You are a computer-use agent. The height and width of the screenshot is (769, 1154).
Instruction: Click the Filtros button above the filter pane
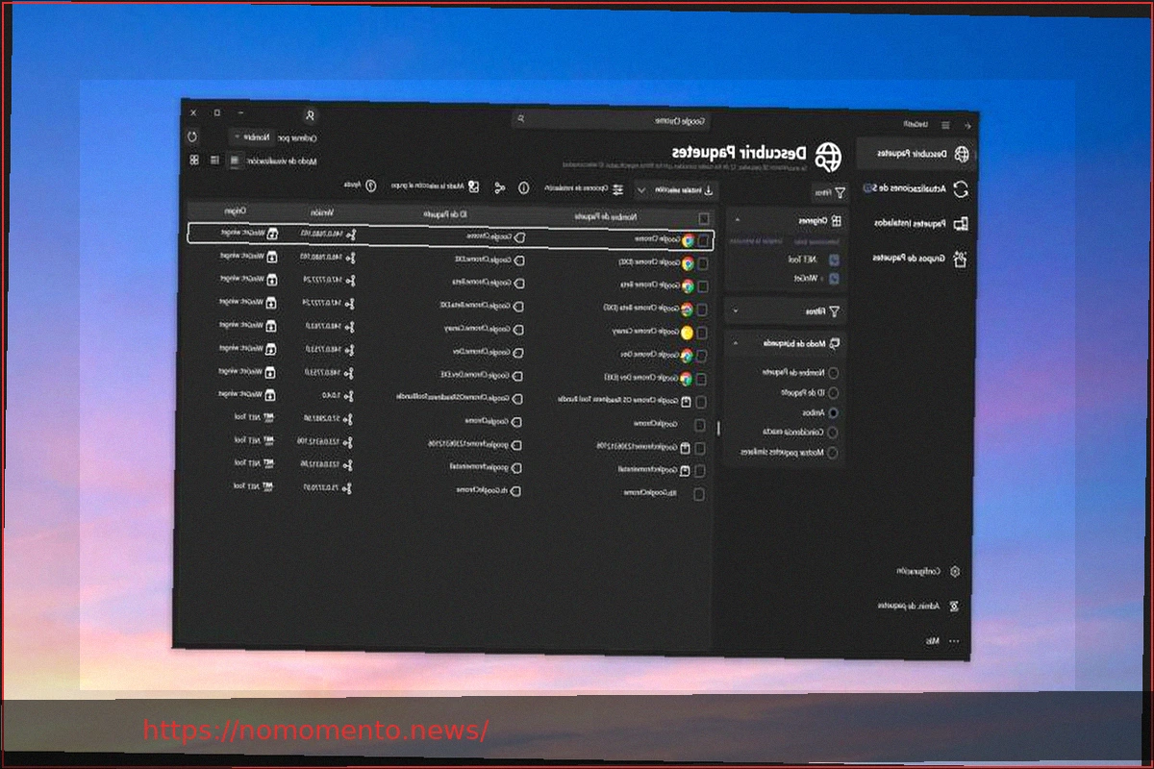(x=828, y=192)
